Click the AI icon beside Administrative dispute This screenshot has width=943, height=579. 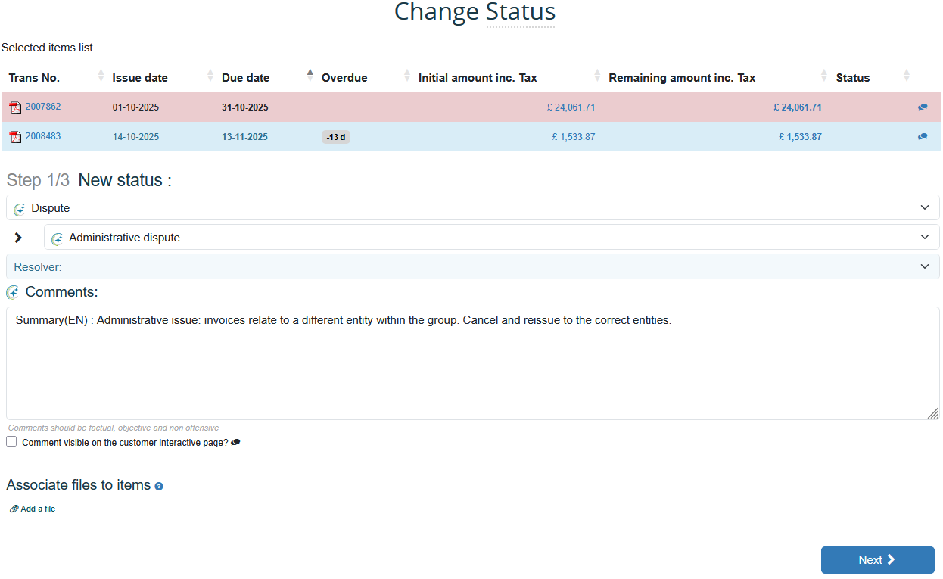click(x=58, y=238)
